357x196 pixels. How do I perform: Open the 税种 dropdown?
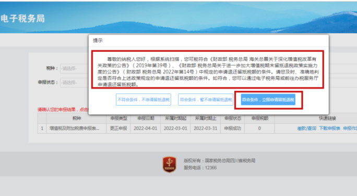(x=75, y=68)
